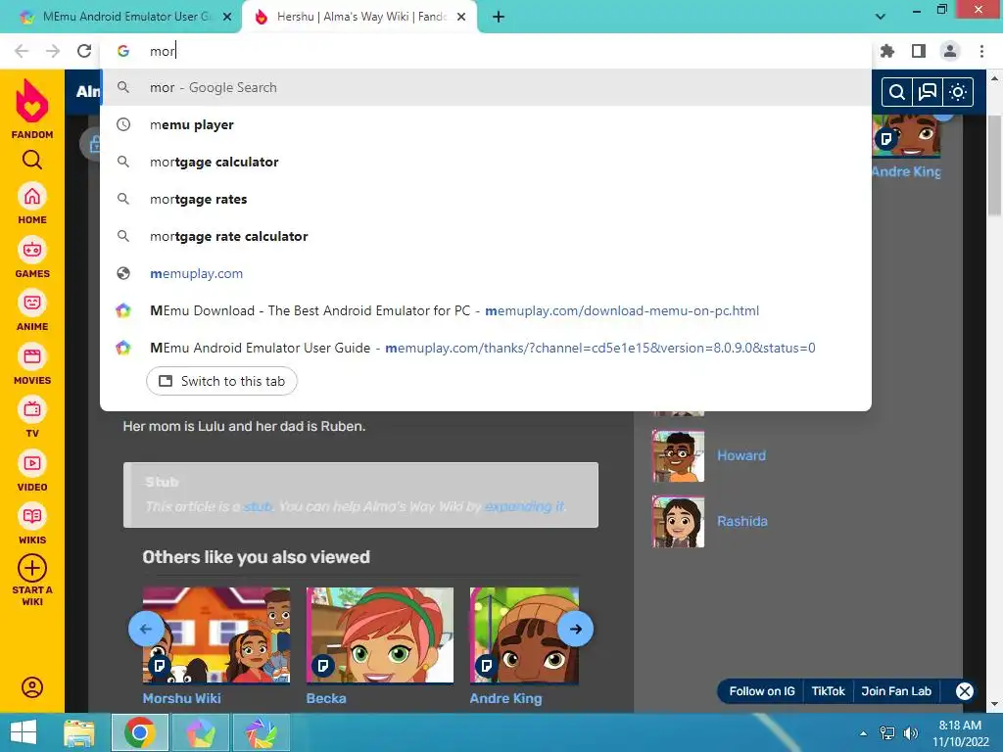
Task: Click Howard's portrait thumbnail
Action: click(x=678, y=455)
